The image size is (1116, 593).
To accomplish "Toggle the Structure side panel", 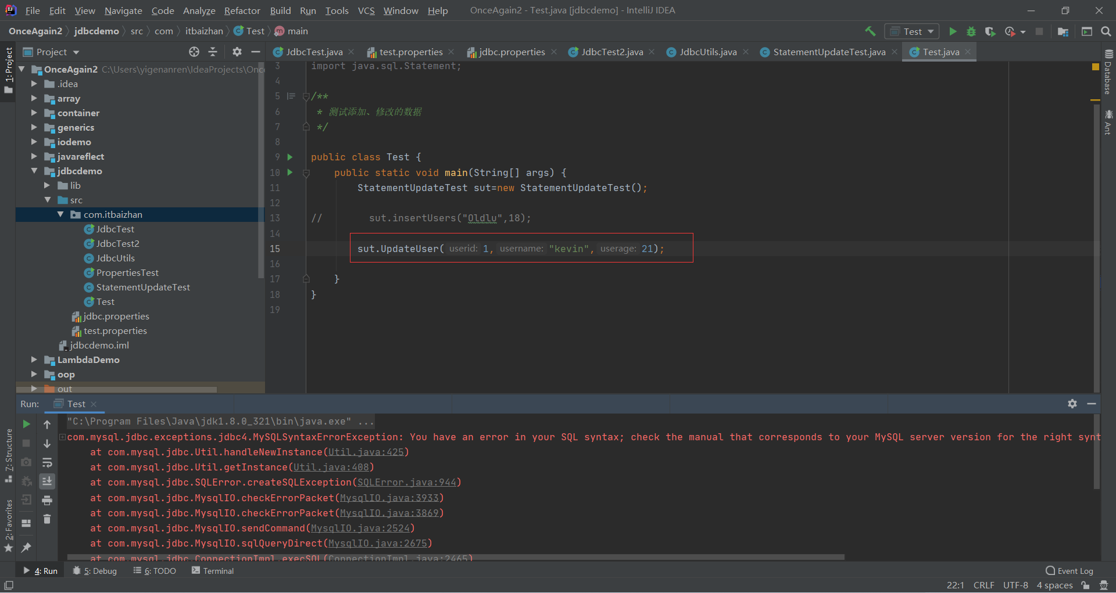I will point(8,457).
